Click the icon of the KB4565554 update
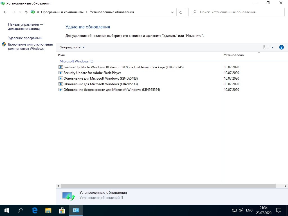The image size is (288, 216). pos(61,90)
